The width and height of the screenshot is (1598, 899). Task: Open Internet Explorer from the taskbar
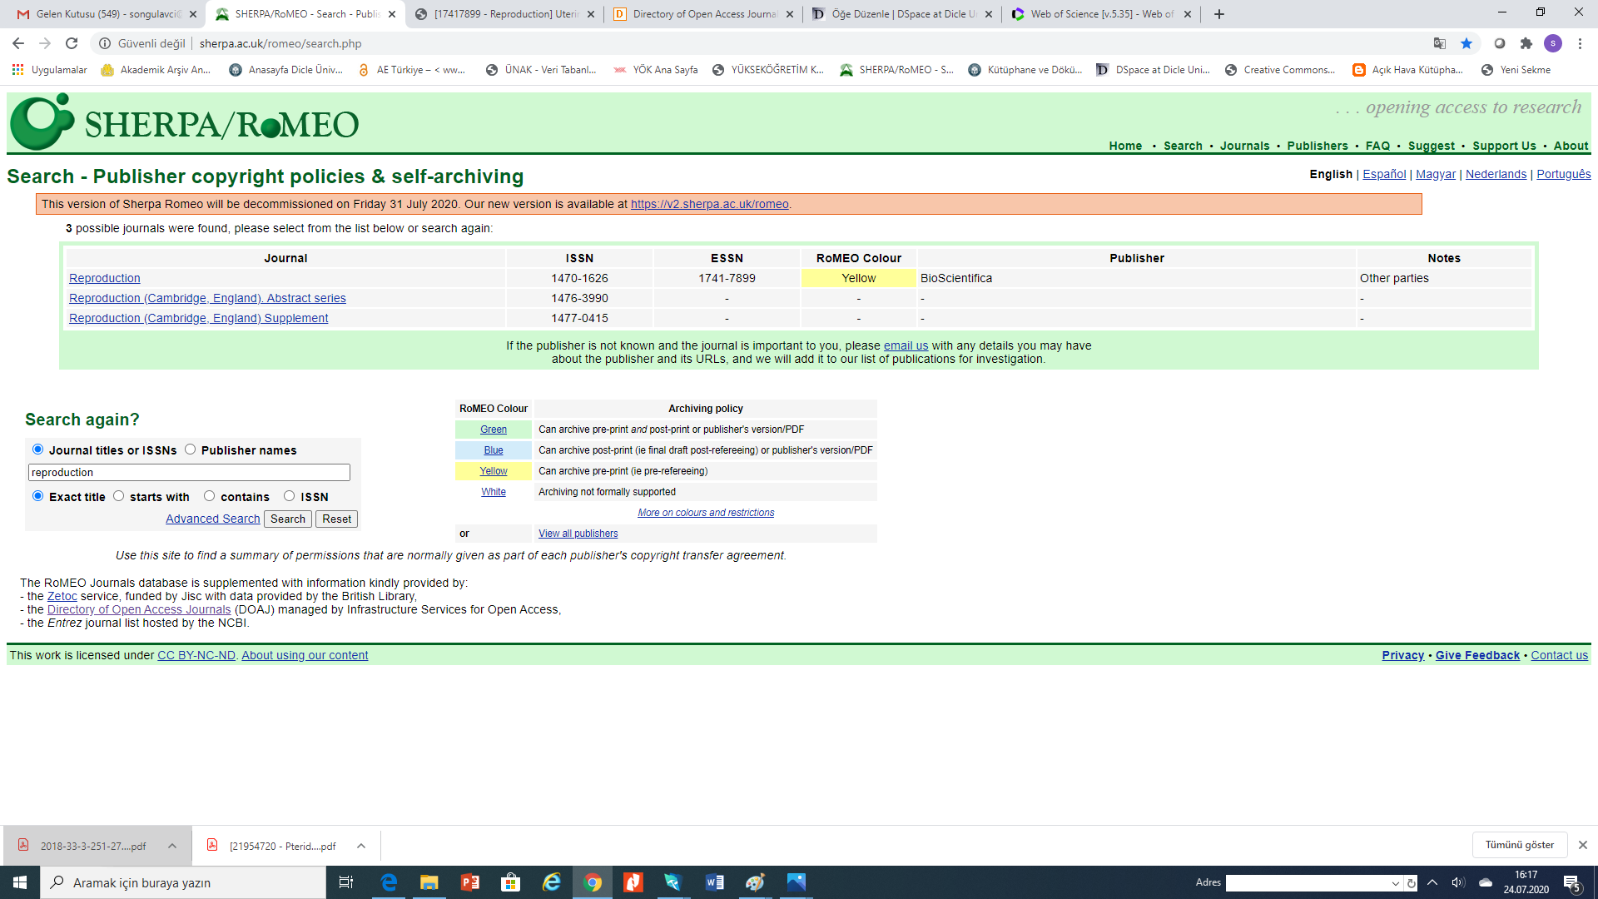coord(551,882)
